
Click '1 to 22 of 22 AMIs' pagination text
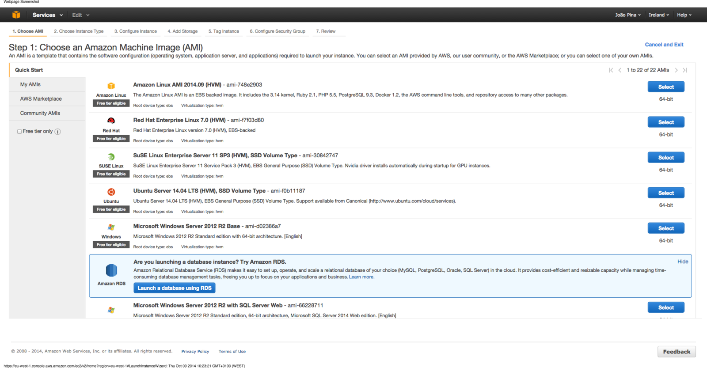(x=648, y=70)
